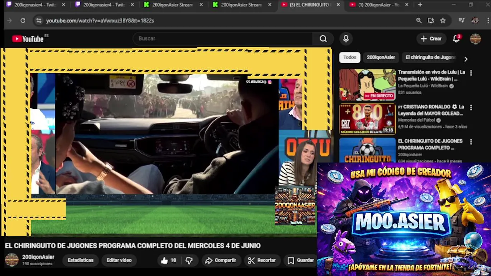Select the Todos filter chip
This screenshot has height=276, width=491.
point(349,57)
